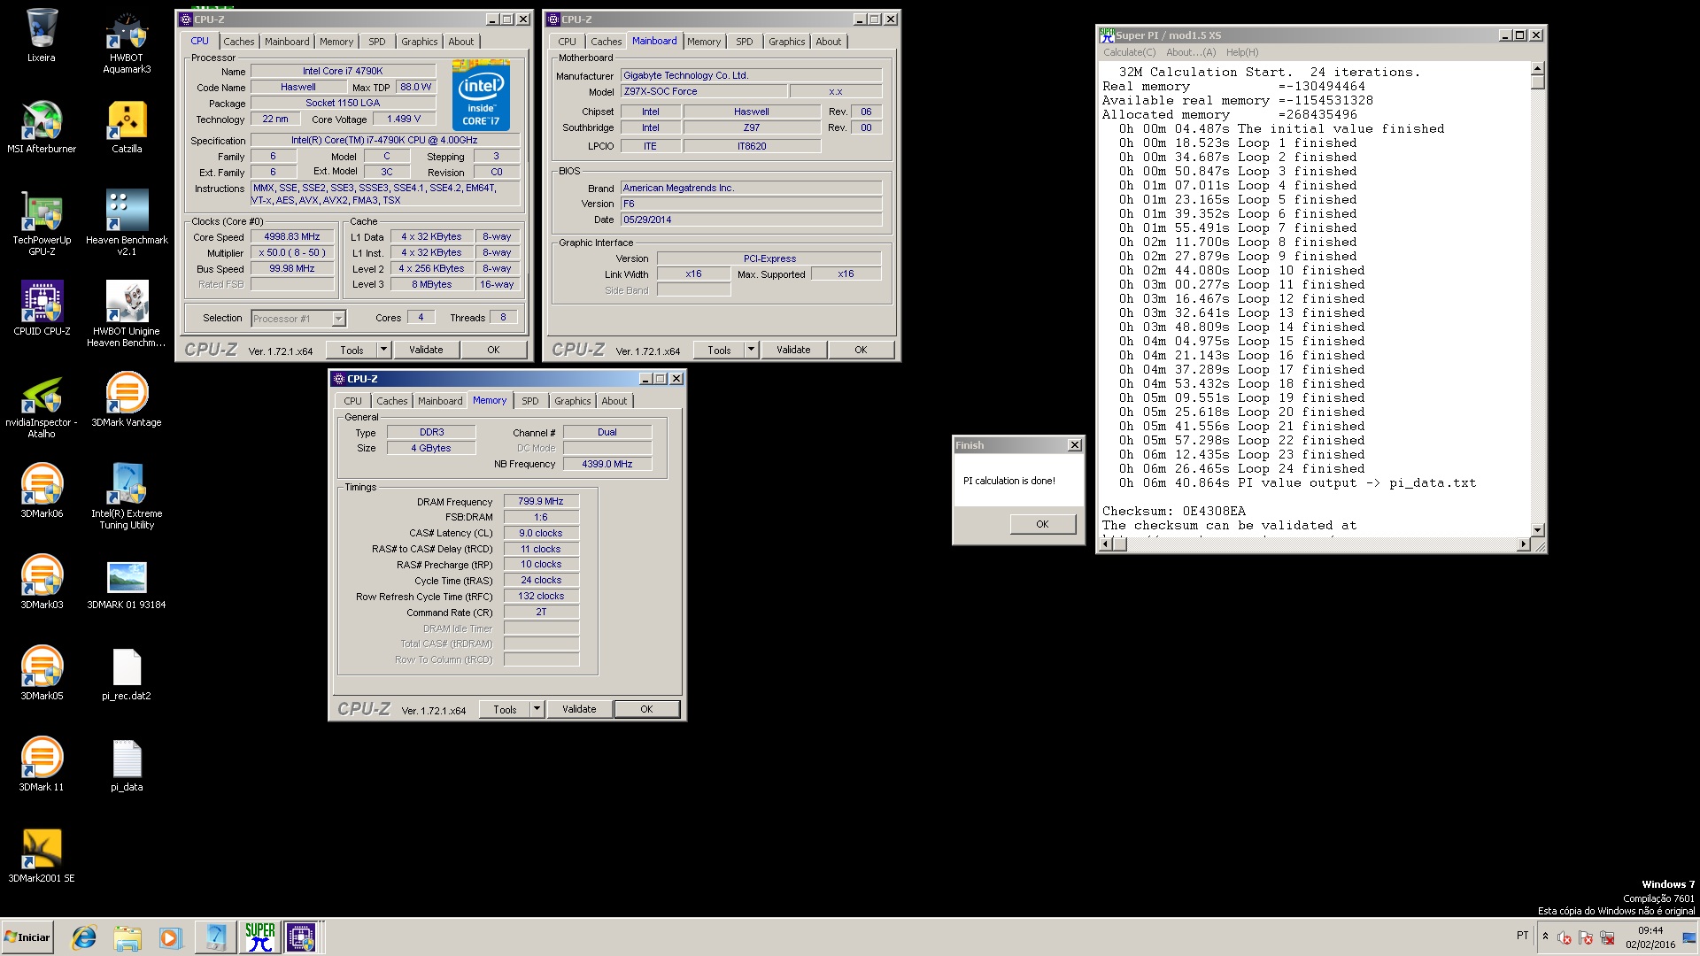The height and width of the screenshot is (956, 1700).
Task: Switch to CPU-Z taskbar button
Action: 301,937
